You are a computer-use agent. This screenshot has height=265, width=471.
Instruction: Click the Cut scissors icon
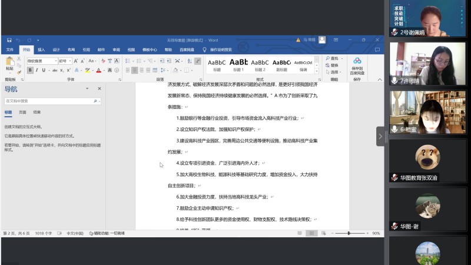point(19,59)
